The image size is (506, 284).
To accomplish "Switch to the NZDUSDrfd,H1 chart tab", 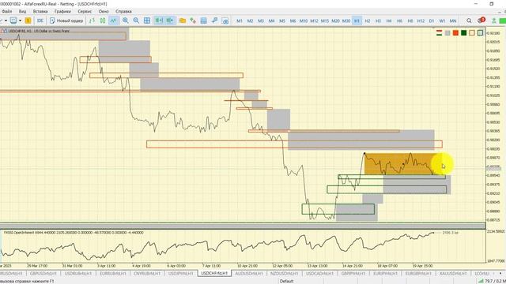I will click(x=285, y=274).
